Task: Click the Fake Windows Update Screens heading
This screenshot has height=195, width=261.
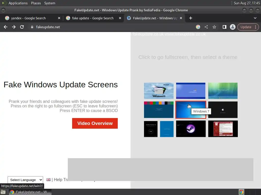Action: (x=61, y=85)
